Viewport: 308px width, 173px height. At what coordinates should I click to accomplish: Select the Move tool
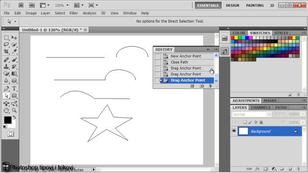[14, 37]
